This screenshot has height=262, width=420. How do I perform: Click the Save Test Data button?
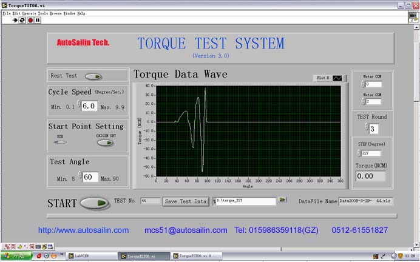[x=186, y=201]
